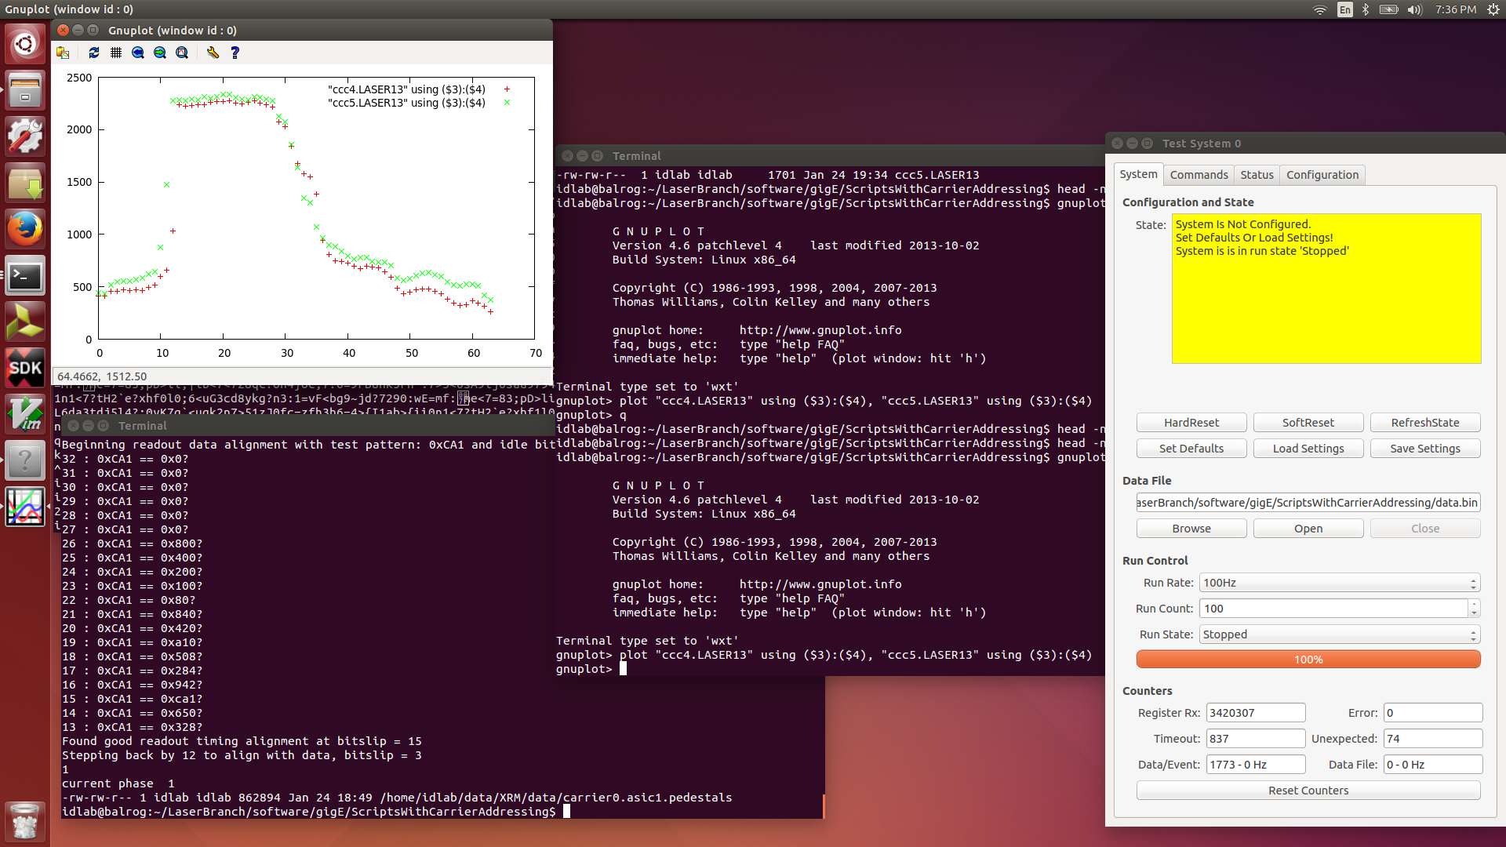
Task: Open the Bluetooth indicator menu
Action: pyautogui.click(x=1366, y=9)
